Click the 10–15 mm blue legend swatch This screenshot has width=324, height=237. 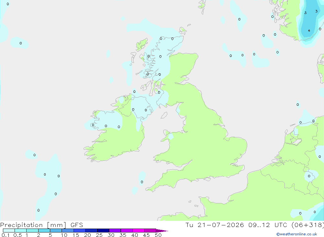click(x=68, y=231)
